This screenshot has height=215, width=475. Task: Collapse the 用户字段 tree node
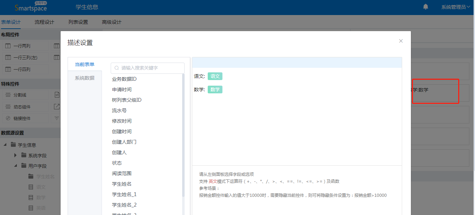(x=15, y=166)
